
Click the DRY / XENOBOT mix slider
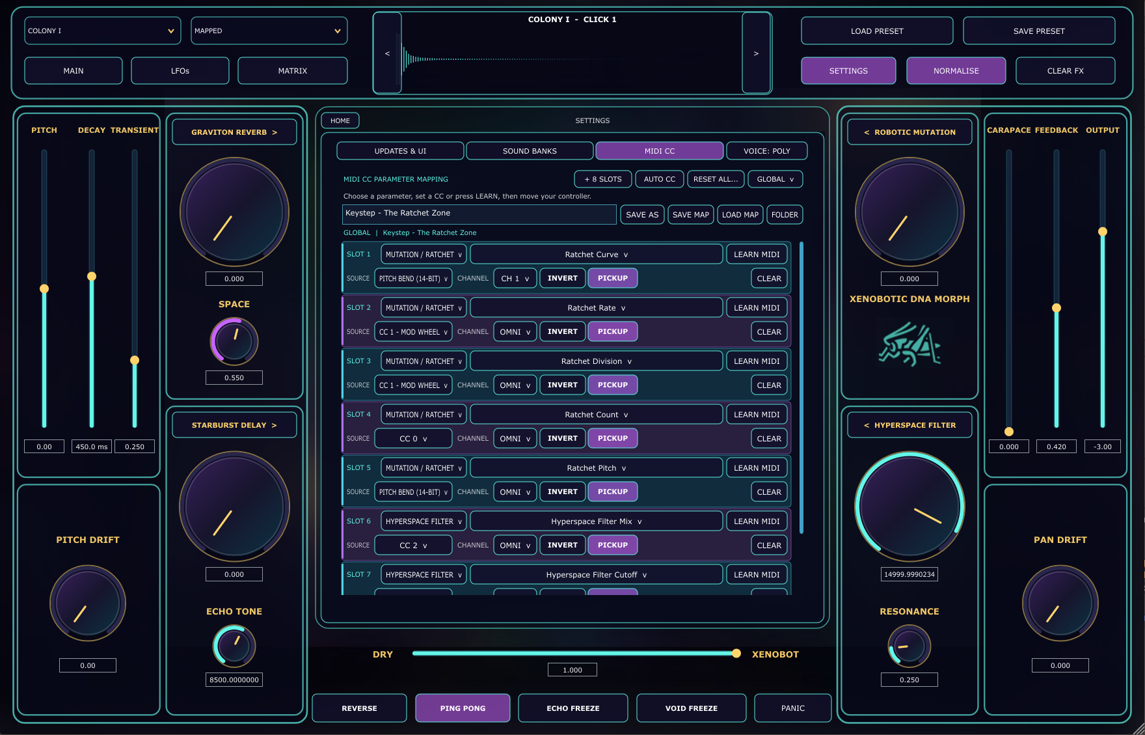pos(575,653)
